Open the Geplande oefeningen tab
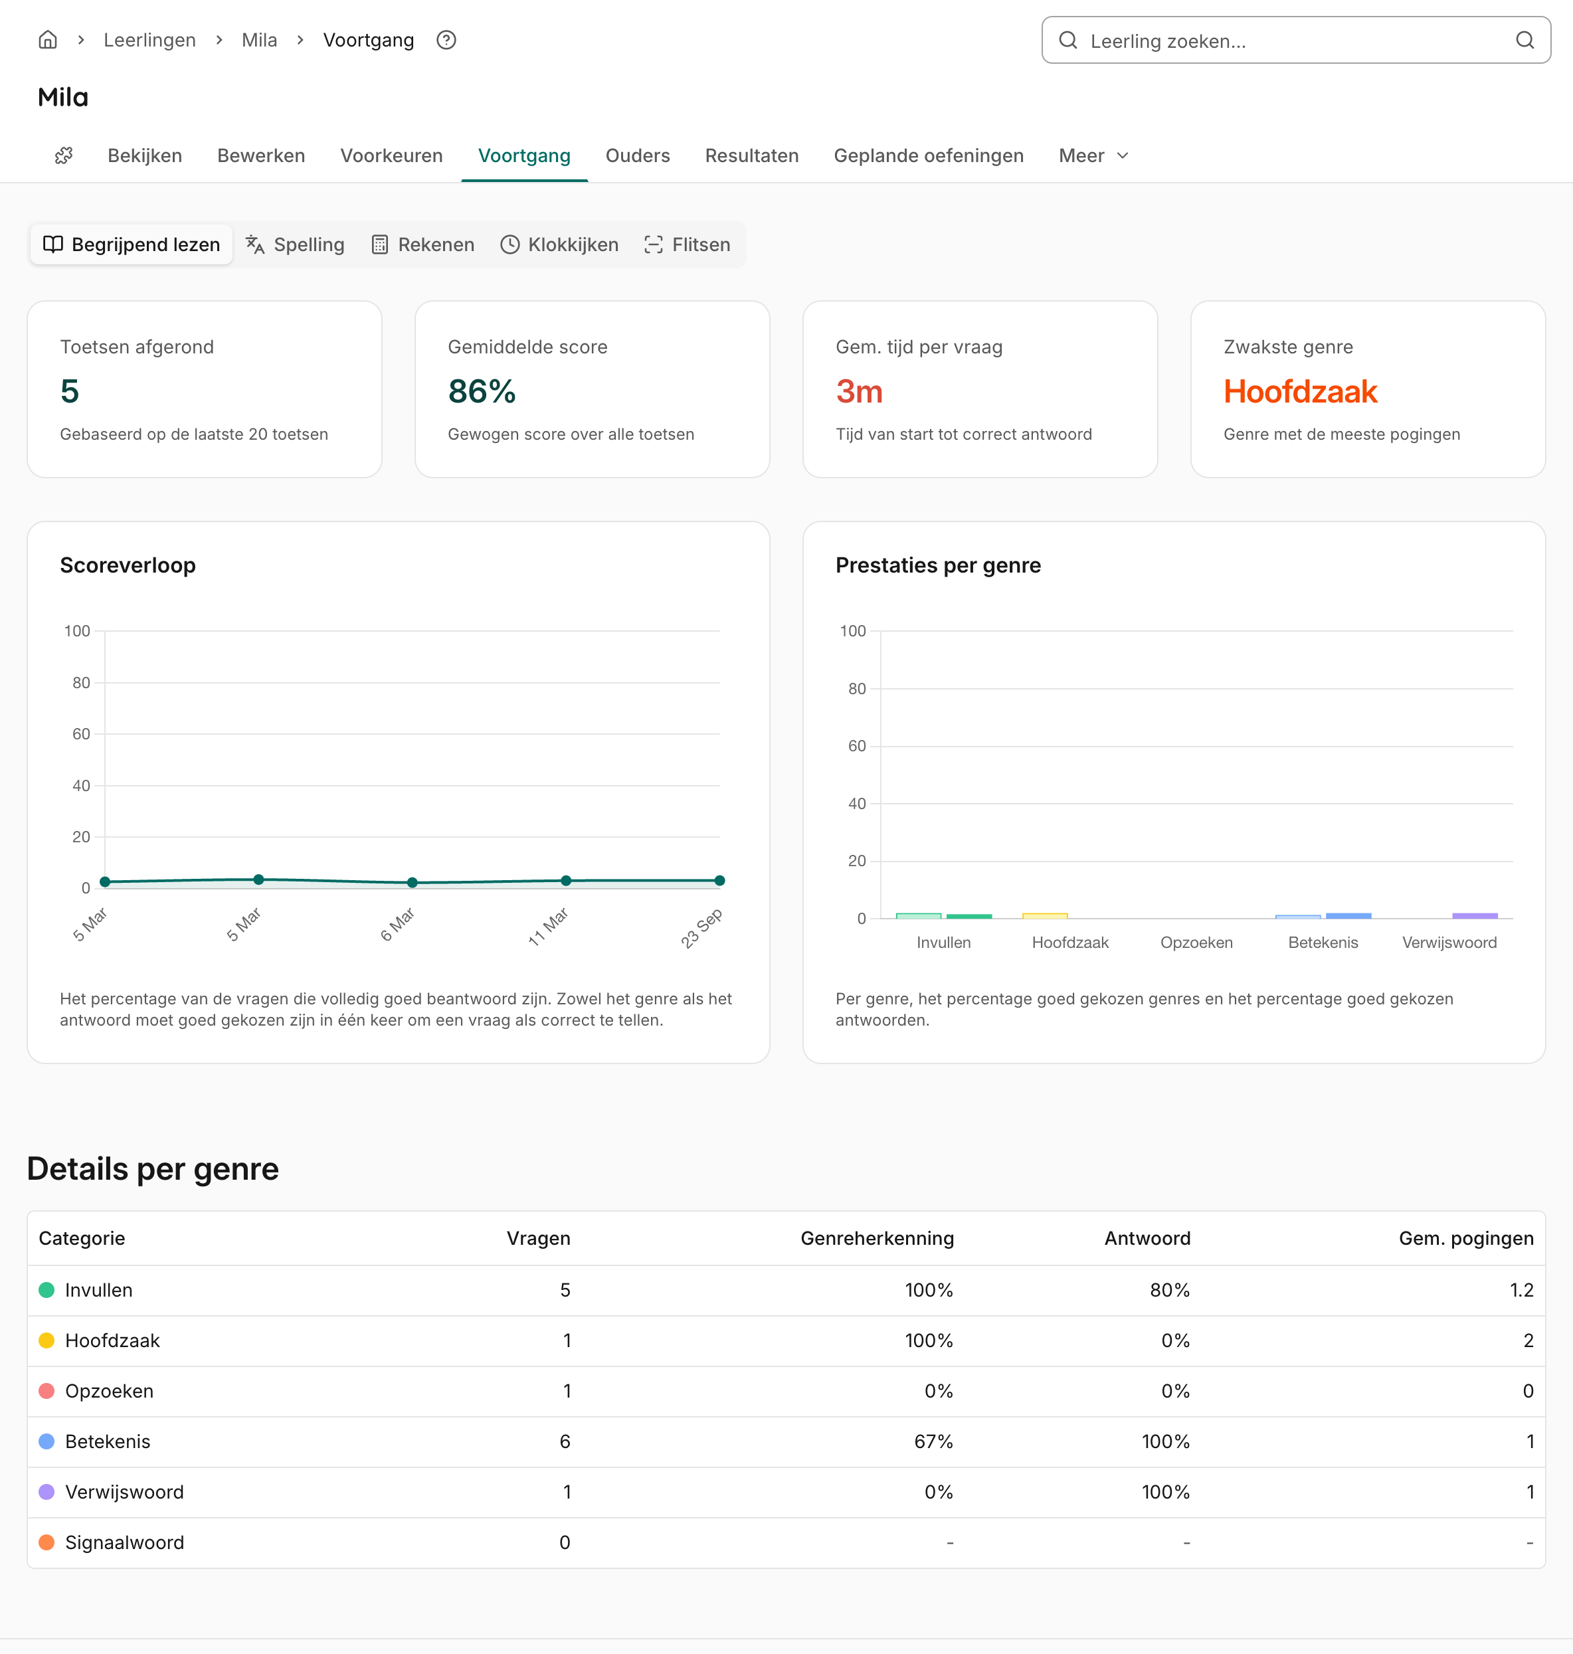The width and height of the screenshot is (1573, 1654). tap(928, 156)
